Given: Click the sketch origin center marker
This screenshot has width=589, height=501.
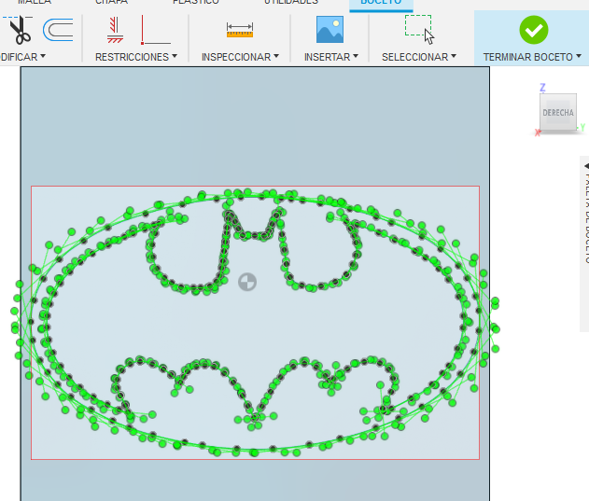Looking at the screenshot, I should [x=247, y=282].
